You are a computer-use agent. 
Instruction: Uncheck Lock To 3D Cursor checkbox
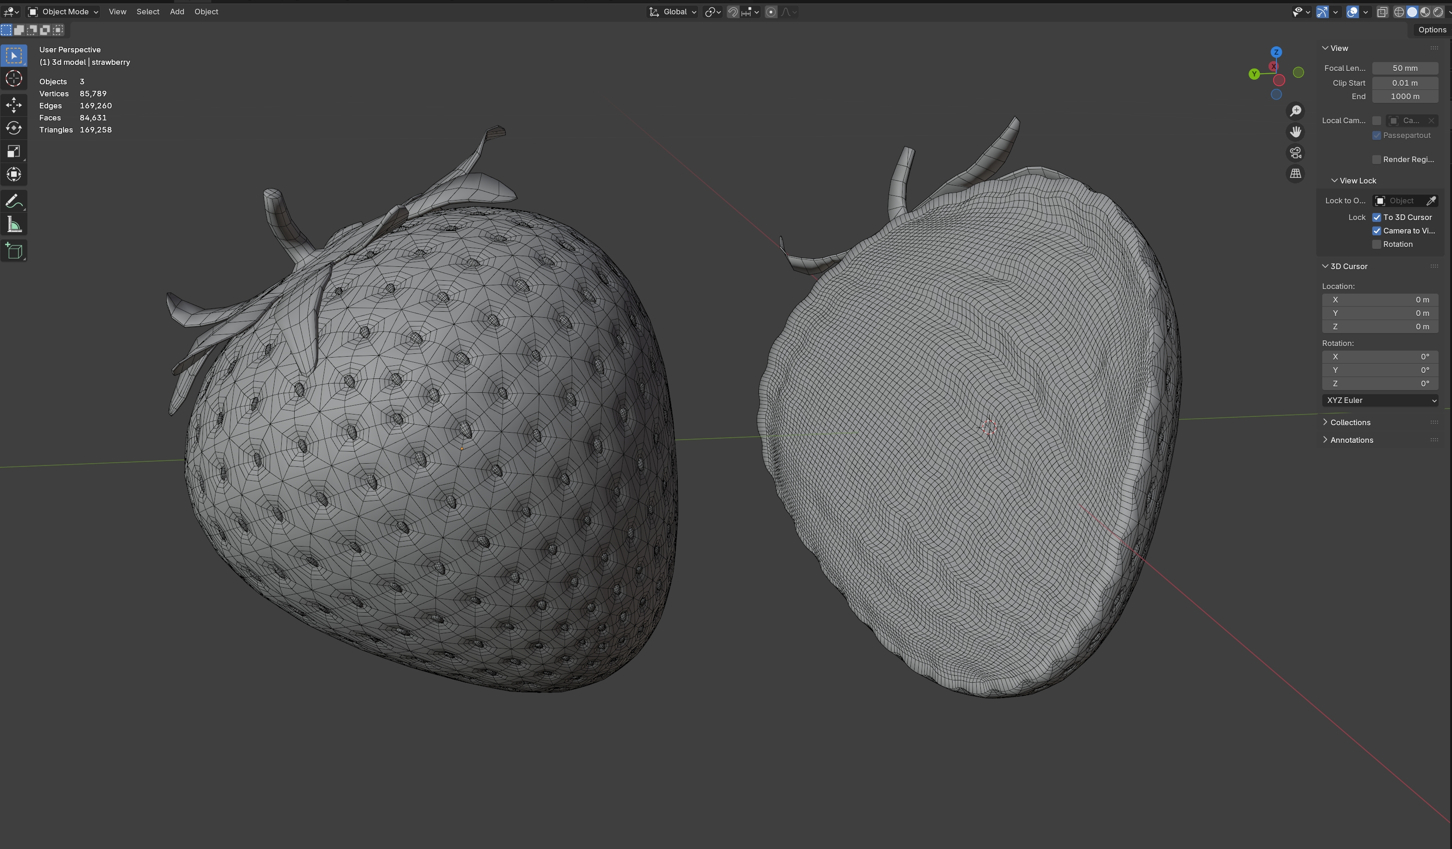[1376, 217]
